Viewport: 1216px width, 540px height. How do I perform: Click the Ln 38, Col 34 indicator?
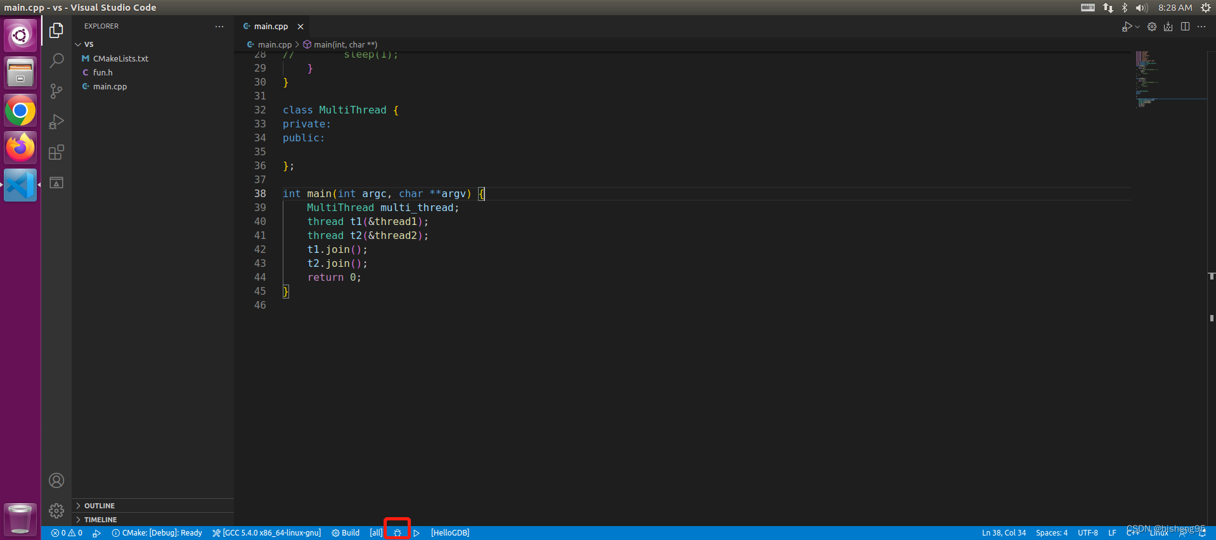click(1004, 533)
